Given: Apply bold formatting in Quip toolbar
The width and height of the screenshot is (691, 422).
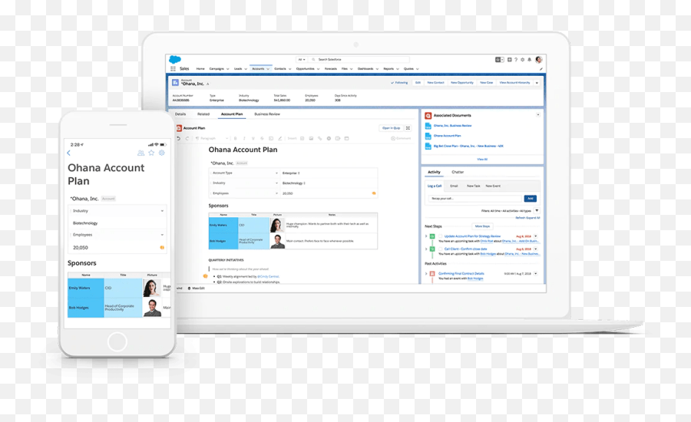Looking at the screenshot, I should tap(236, 138).
